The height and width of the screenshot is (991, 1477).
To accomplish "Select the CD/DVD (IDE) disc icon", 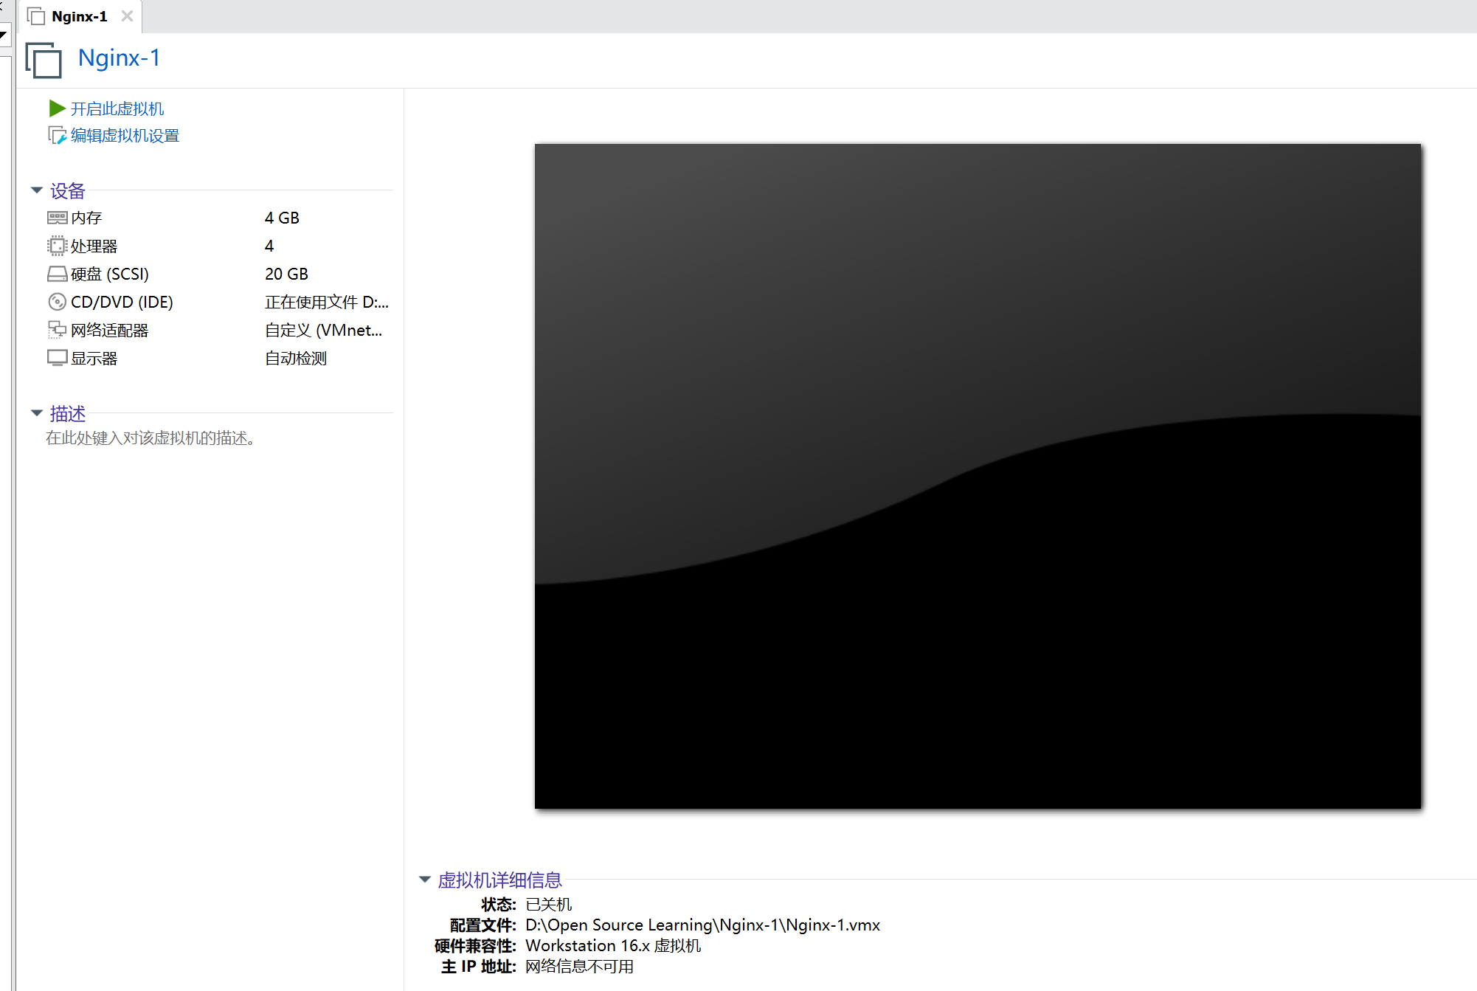I will click(57, 302).
